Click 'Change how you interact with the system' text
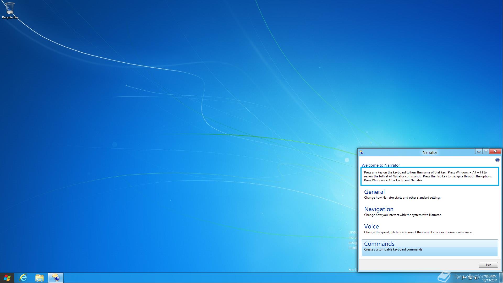The height and width of the screenshot is (283, 503). tap(402, 215)
